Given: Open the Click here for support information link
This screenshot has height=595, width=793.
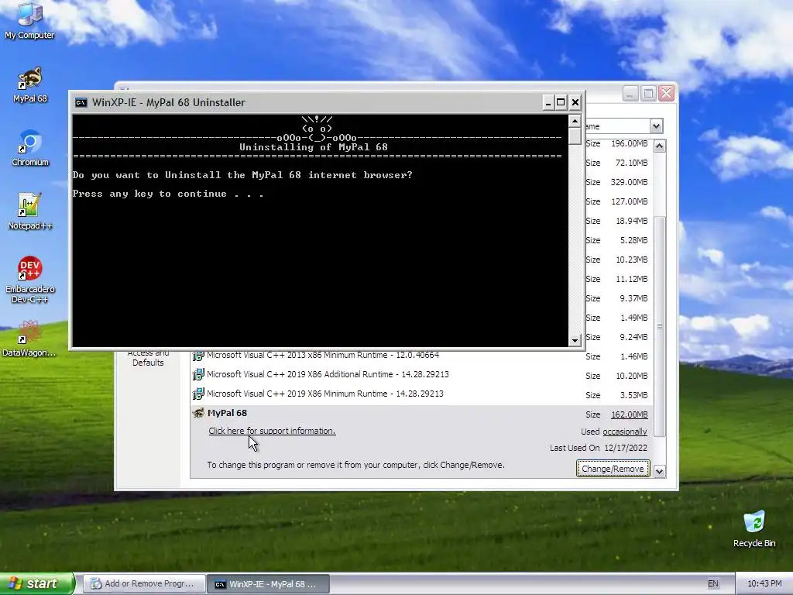Looking at the screenshot, I should pos(272,431).
